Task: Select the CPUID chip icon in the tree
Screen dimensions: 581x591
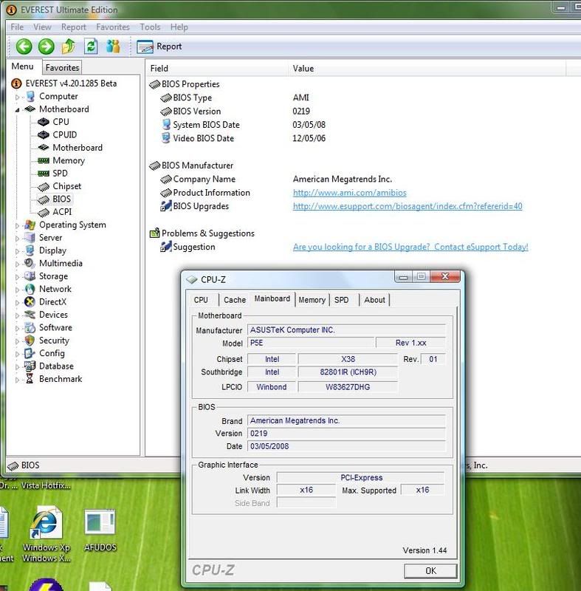Action: click(44, 135)
